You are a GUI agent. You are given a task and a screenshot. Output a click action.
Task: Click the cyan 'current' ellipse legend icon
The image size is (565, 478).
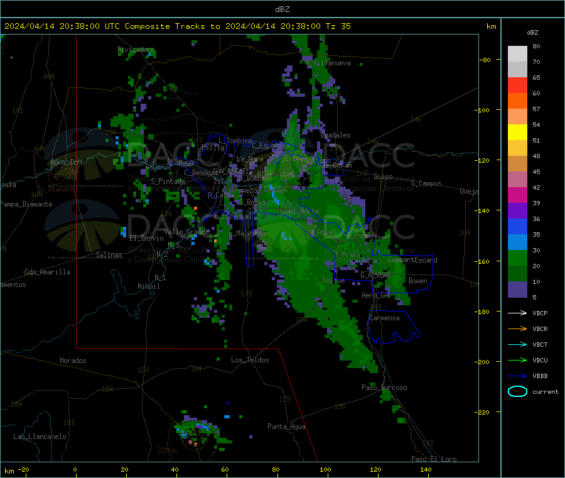tap(517, 391)
